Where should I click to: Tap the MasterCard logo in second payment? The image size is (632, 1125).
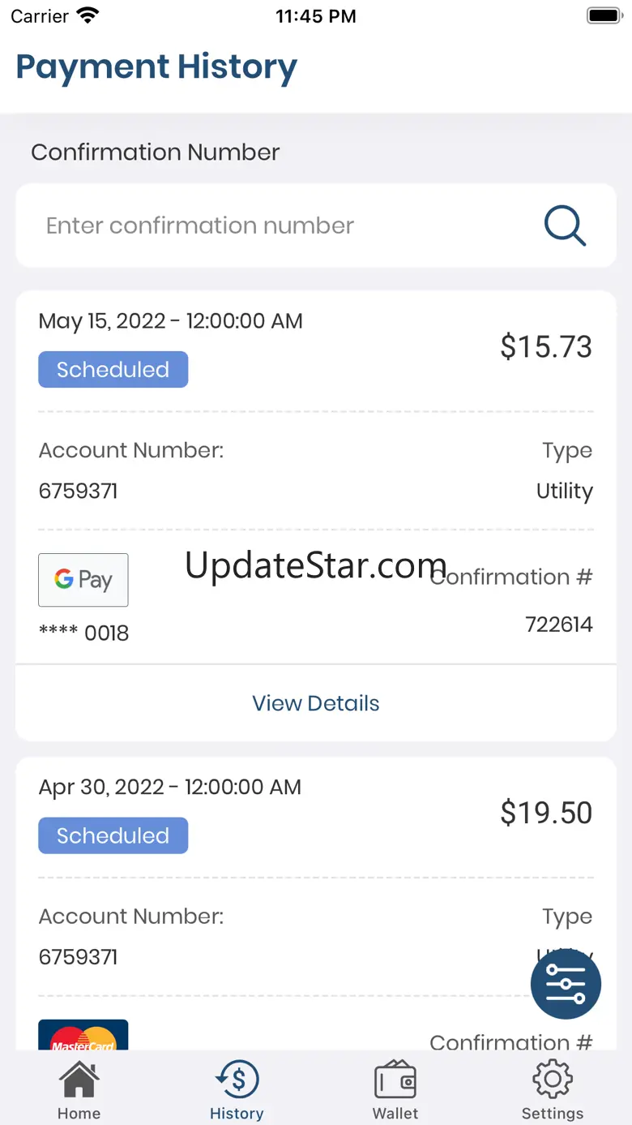click(83, 1035)
